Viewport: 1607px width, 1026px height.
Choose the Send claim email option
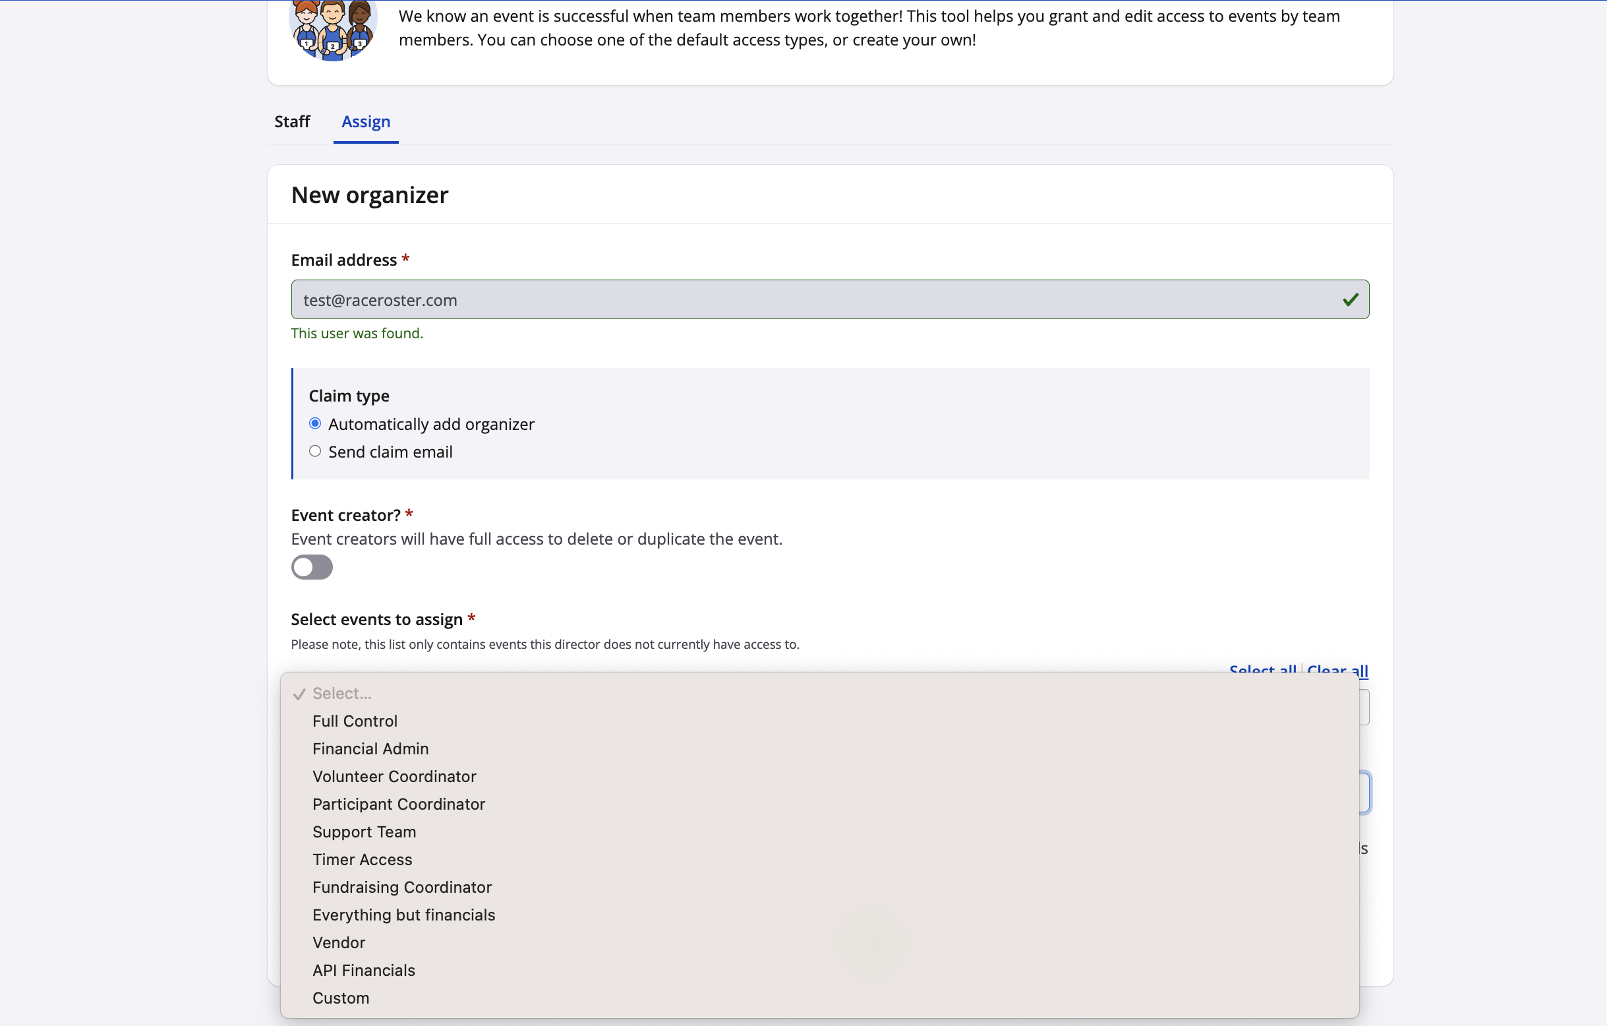(x=315, y=452)
